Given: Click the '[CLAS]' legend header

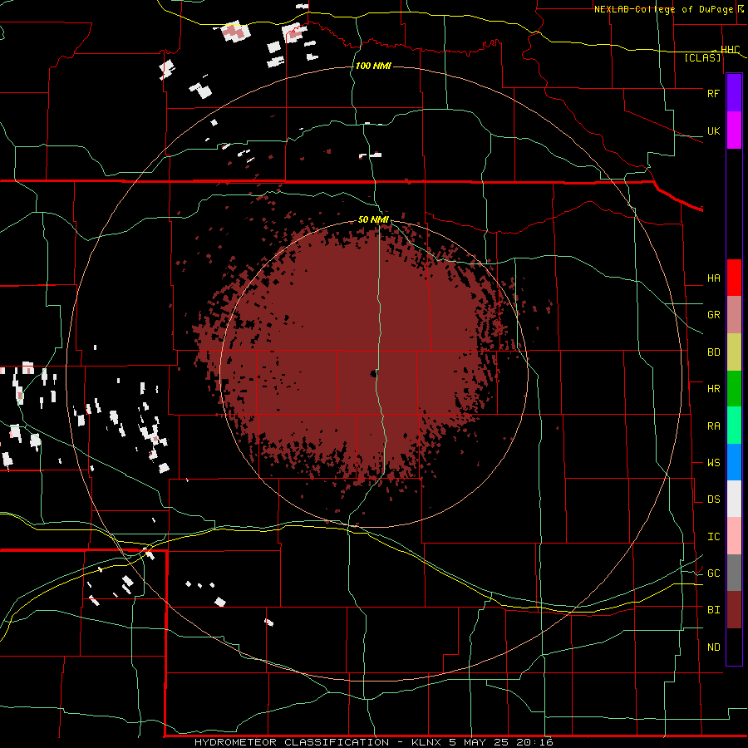Looking at the screenshot, I should coord(702,57).
